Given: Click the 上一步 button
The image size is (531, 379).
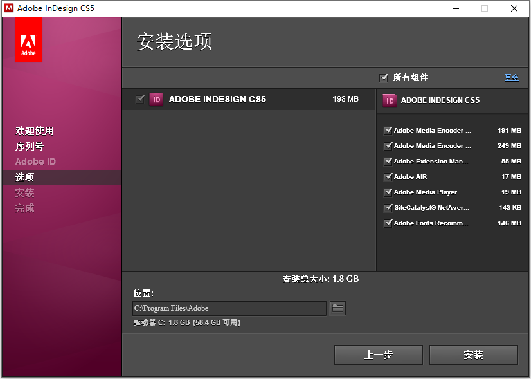Looking at the screenshot, I should [379, 355].
